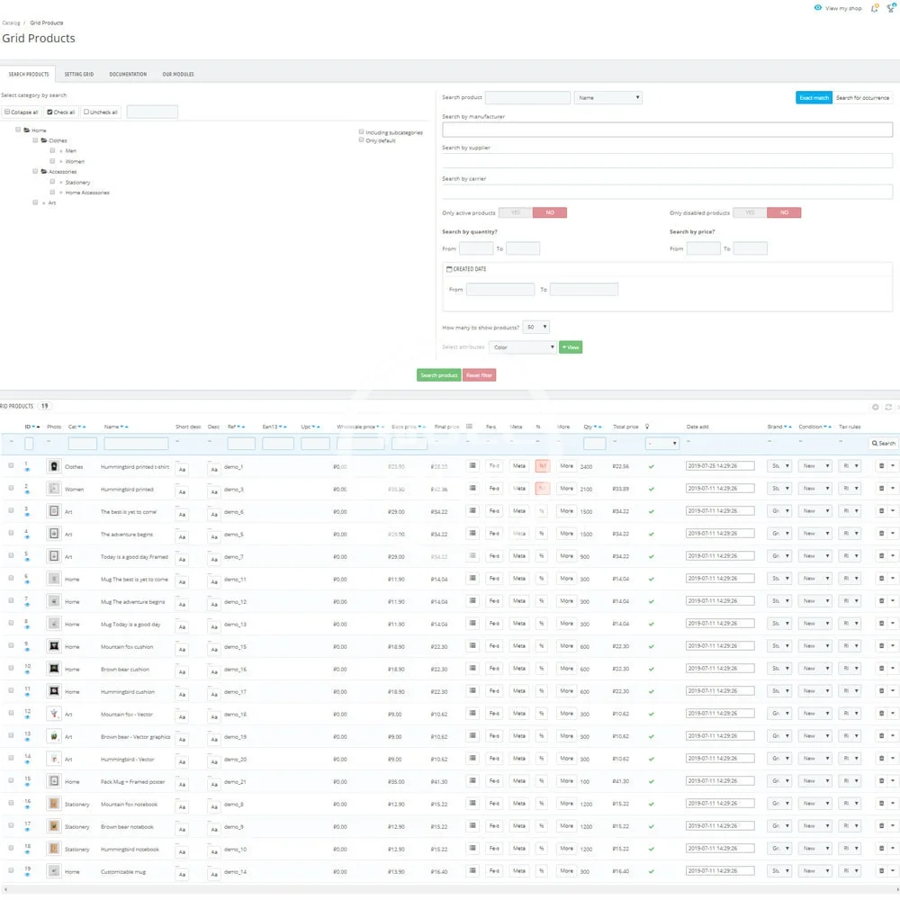Open list icon for Hummingbird printed t-shirt row

click(472, 466)
